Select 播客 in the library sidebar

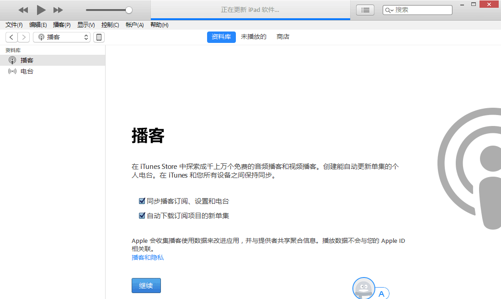[26, 60]
